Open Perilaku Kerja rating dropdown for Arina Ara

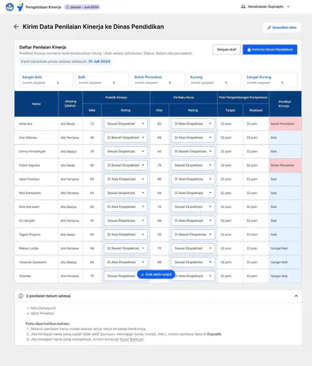click(193, 124)
